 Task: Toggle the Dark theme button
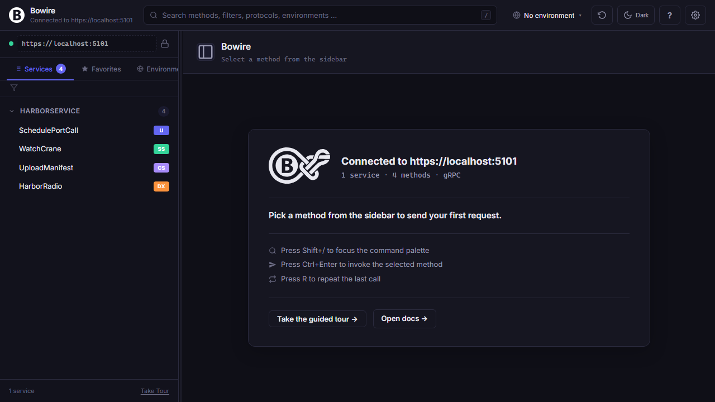point(636,15)
